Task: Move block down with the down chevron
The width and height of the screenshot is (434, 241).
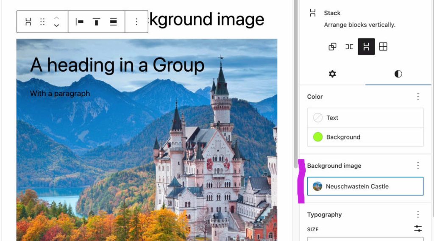Action: [56, 25]
